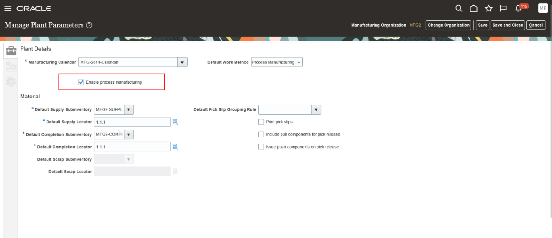Open the Favorites star icon
Screen dimensions: 552x238
click(x=488, y=8)
